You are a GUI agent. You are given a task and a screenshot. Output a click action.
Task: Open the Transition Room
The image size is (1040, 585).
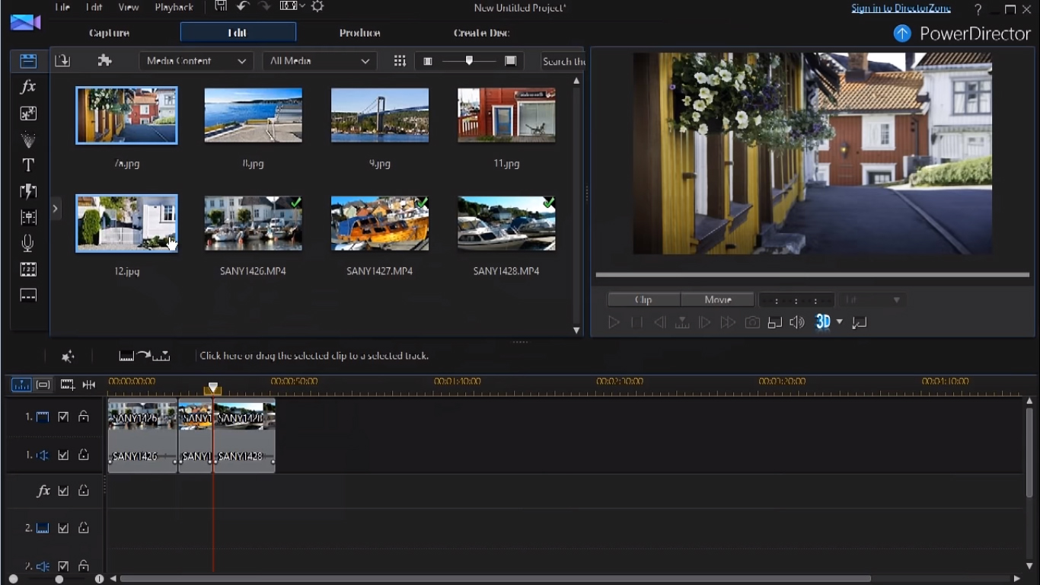(28, 191)
